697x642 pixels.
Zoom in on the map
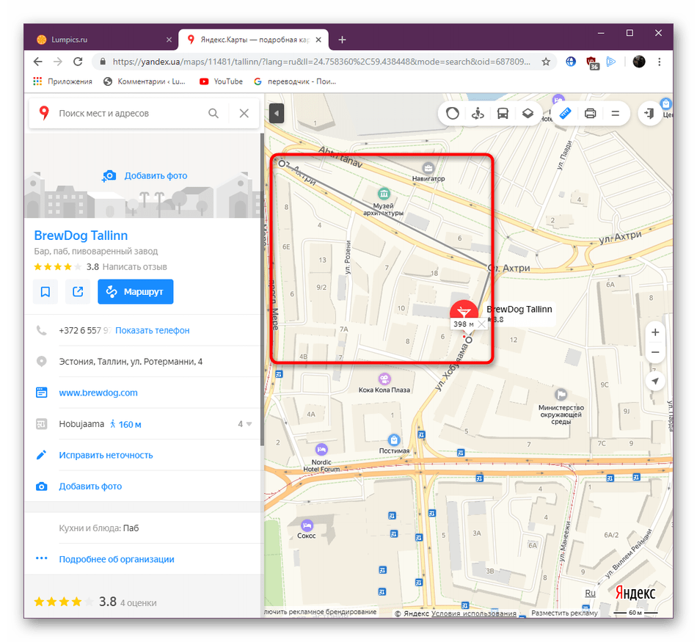tap(654, 332)
